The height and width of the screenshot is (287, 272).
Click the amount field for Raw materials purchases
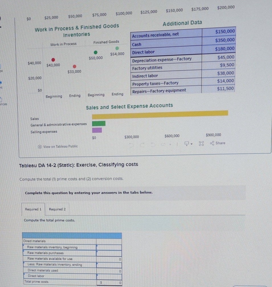click(x=109, y=253)
